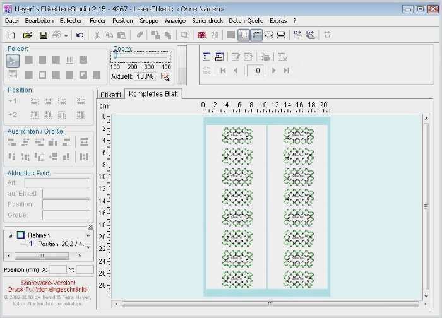The width and height of the screenshot is (442, 318).
Task: Select tree row Position: 26,2 / 4
Action: (61, 244)
